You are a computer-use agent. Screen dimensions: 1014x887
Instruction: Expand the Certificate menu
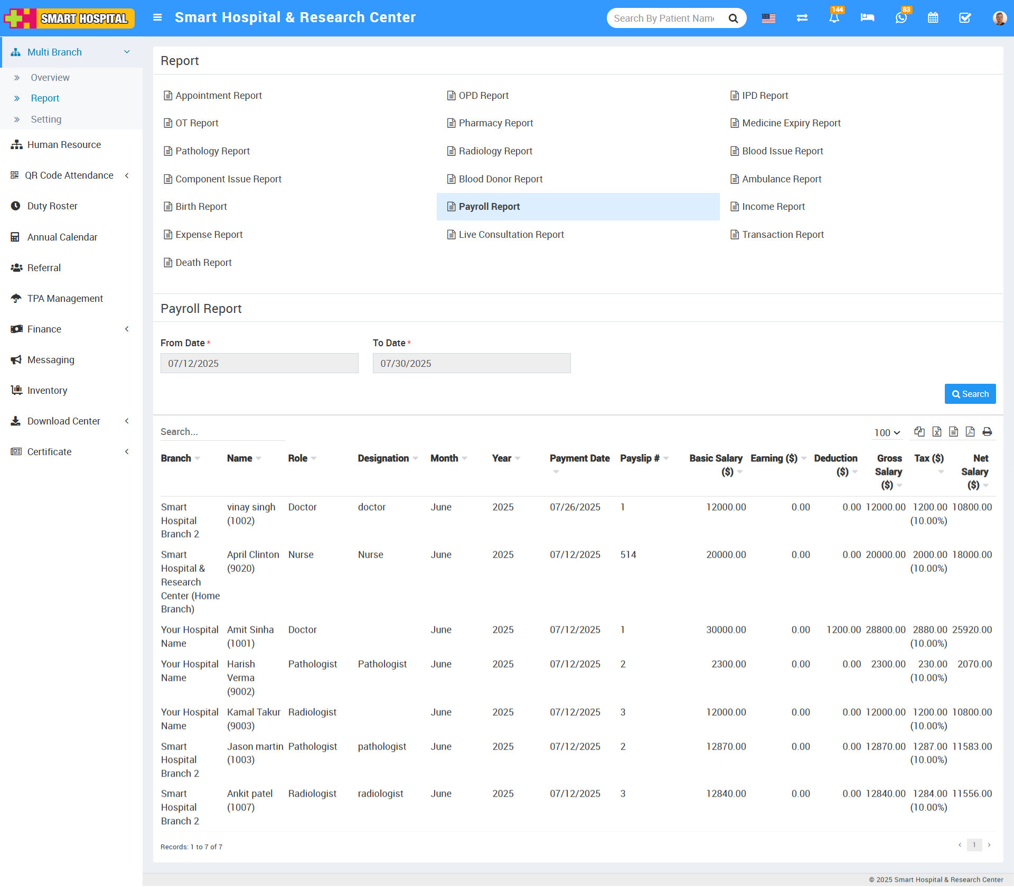pyautogui.click(x=71, y=452)
